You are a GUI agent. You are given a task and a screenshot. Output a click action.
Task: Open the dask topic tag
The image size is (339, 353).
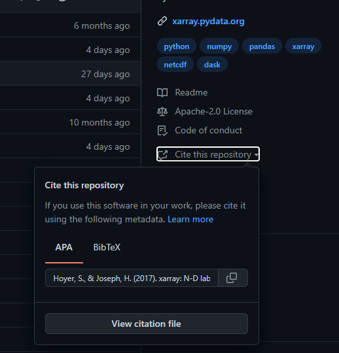pyautogui.click(x=212, y=65)
